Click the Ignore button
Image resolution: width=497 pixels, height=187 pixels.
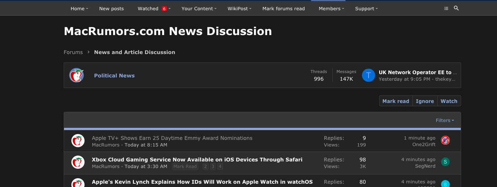(425, 101)
